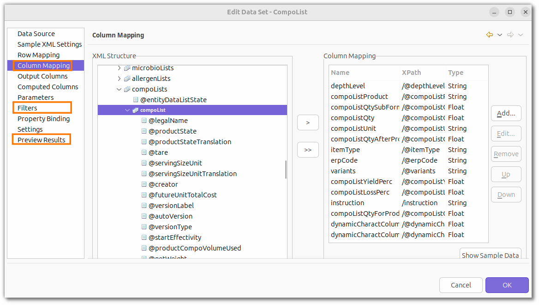
Task: Click the Add... button
Action: [x=506, y=113]
